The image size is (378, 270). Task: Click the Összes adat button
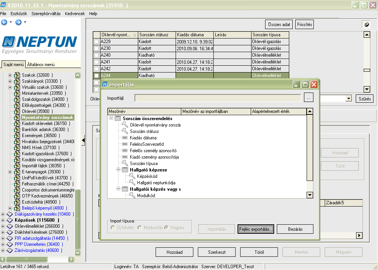pos(279,25)
